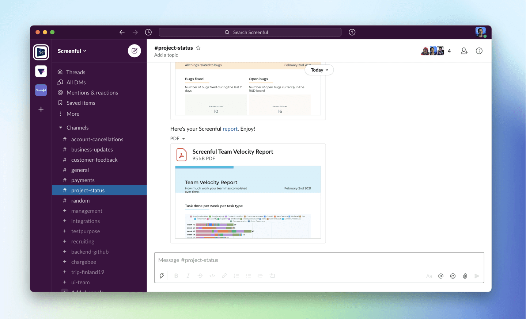Start an ordered list
The image size is (526, 319).
[236, 276]
